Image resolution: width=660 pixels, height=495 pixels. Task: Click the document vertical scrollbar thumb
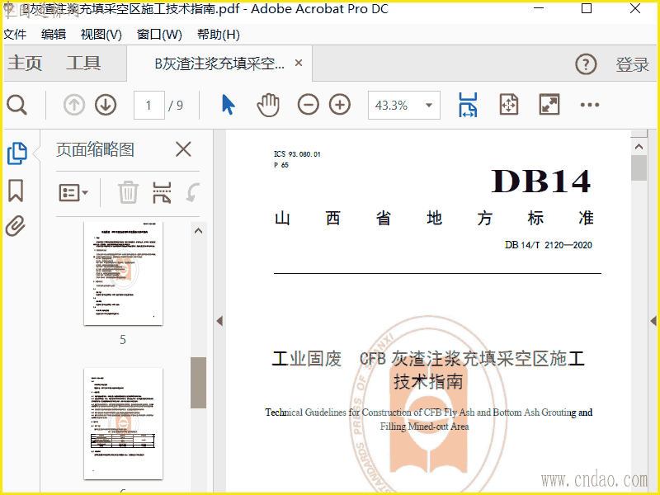click(639, 168)
